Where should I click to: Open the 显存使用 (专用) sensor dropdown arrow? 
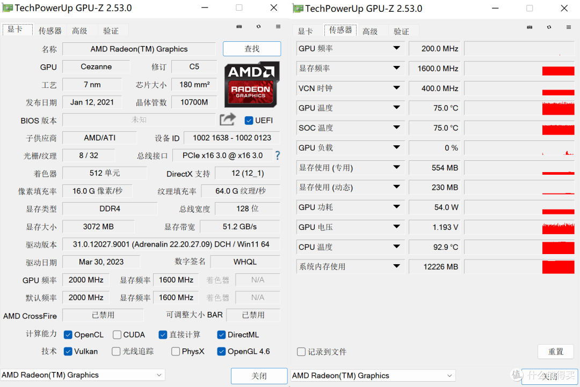click(396, 167)
